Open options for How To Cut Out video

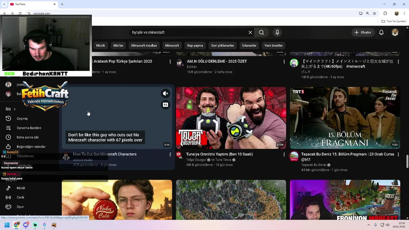[170, 154]
